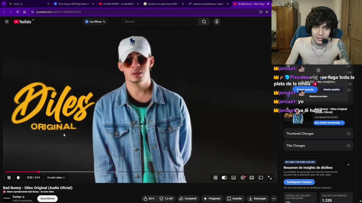Open the player settings gear
This screenshot has width=362, height=203.
[x=243, y=178]
